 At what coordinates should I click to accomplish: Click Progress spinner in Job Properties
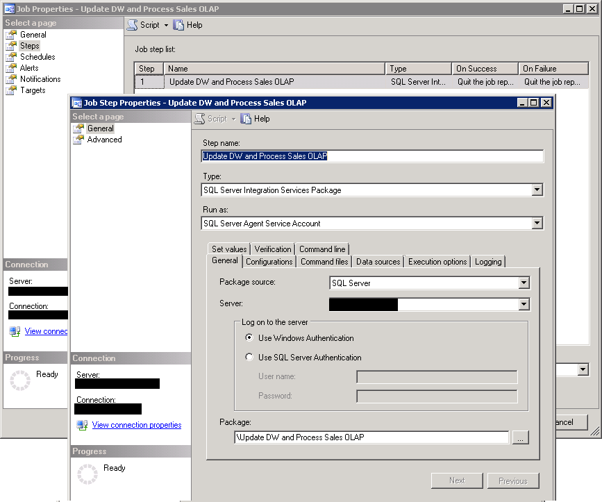20,380
